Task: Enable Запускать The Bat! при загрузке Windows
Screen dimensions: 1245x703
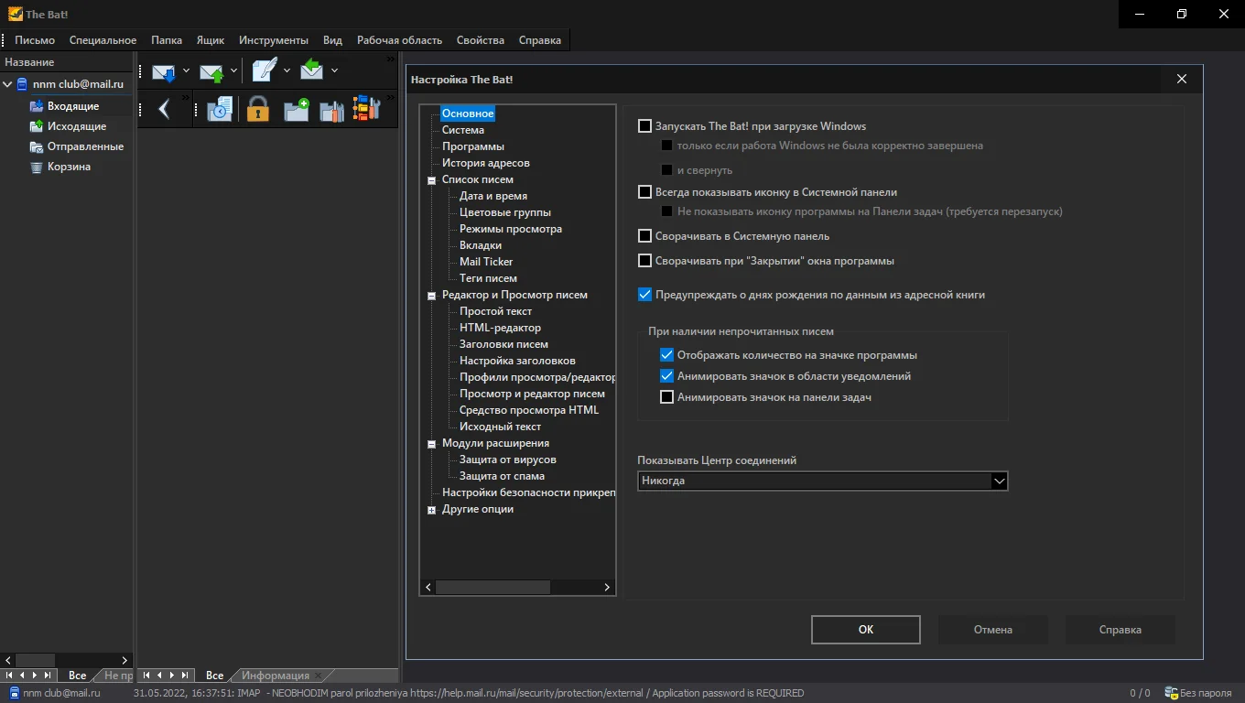Action: pyautogui.click(x=644, y=126)
